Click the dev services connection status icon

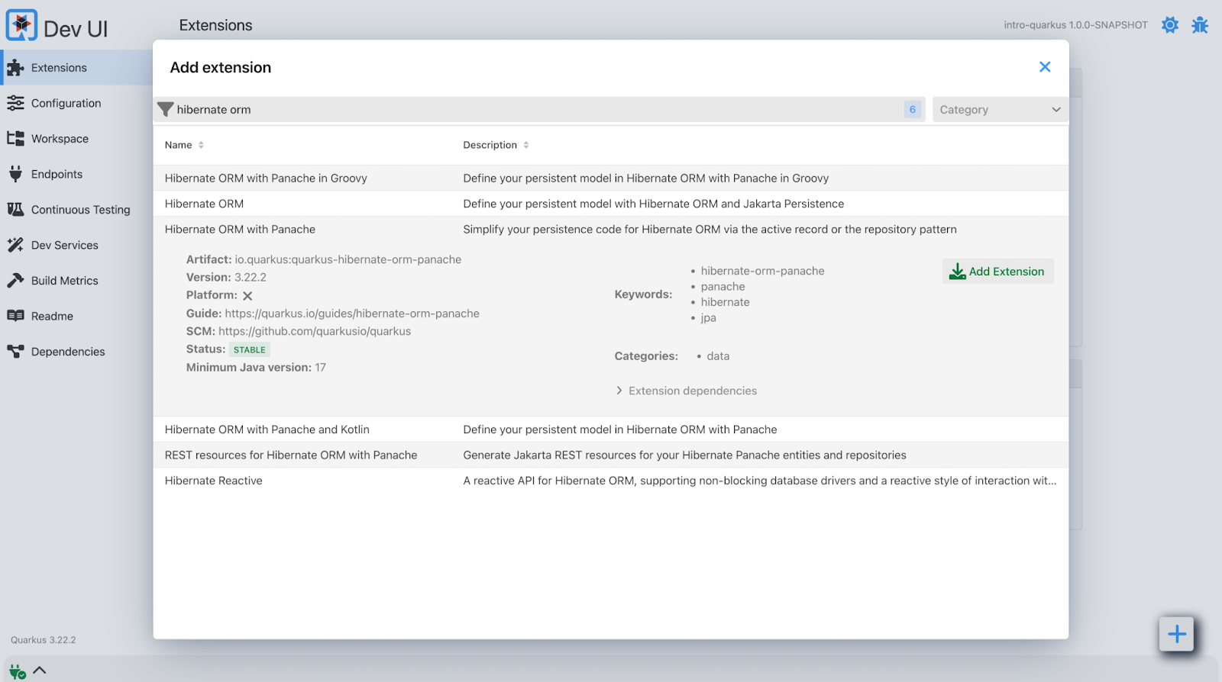(17, 671)
